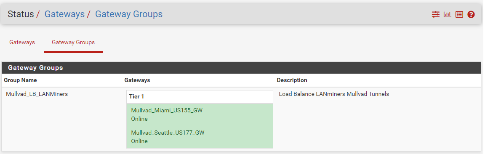Click the Load Balance LANminers description text
Image resolution: width=485 pixels, height=154 pixels.
(x=334, y=94)
